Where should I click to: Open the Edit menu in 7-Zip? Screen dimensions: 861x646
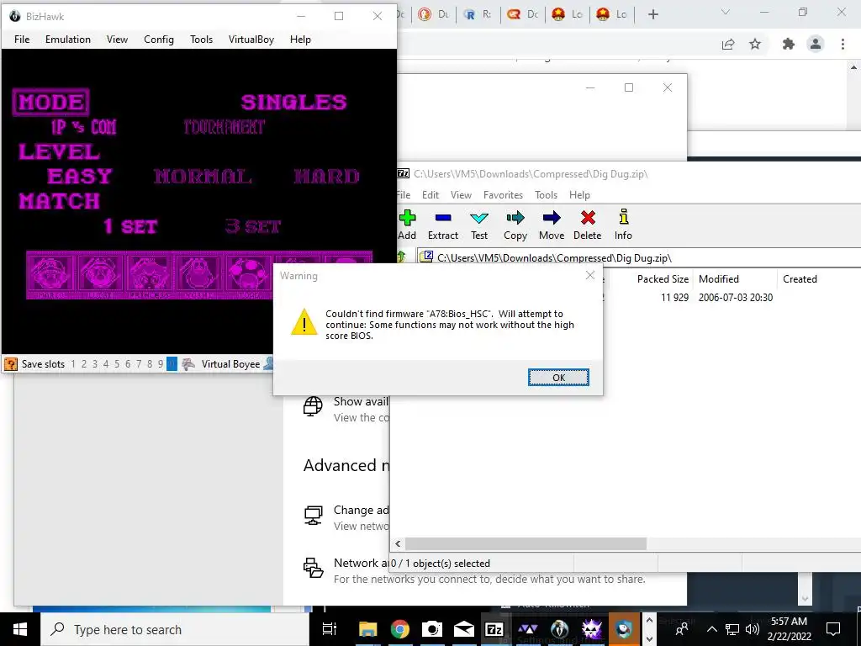430,195
